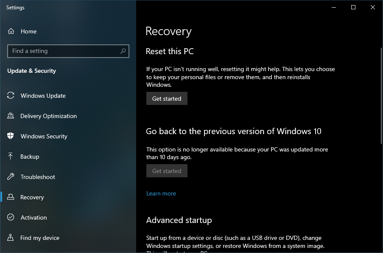Screen dimensions: 383x253
Task: Click the Delivery Optimization icon
Action: pyautogui.click(x=10, y=116)
